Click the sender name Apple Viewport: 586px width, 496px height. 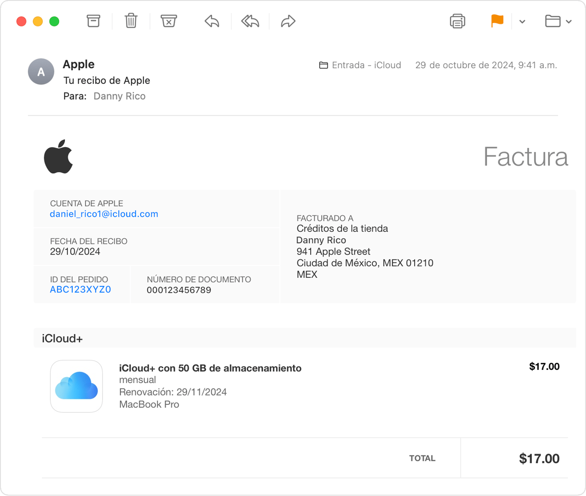(x=78, y=64)
